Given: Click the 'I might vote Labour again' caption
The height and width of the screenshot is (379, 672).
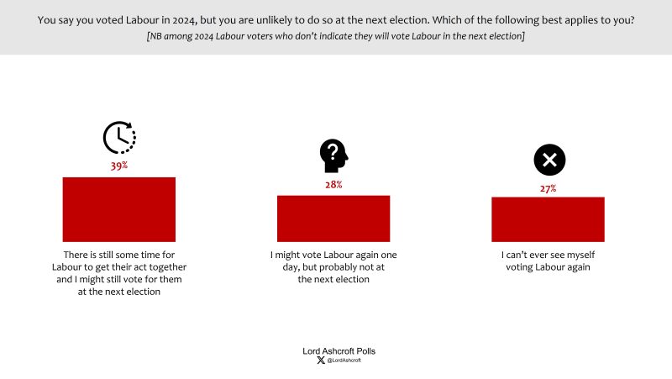Looking at the screenshot, I should (333, 266).
